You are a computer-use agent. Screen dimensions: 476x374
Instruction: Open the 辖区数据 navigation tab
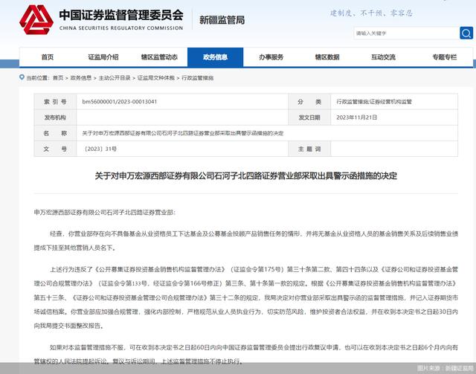327,57
